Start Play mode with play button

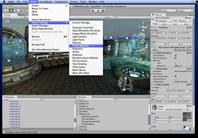(93, 11)
